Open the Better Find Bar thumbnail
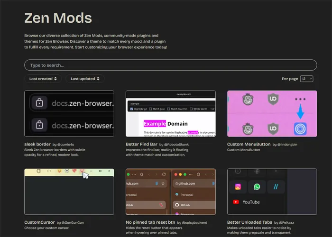 (x=171, y=114)
